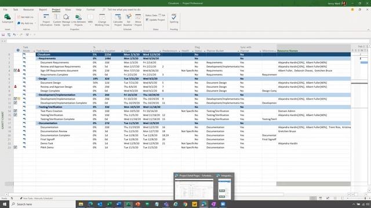Click Search here taskbar box
Image resolution: width=371 pixels, height=208 pixels.
click(x=42, y=204)
